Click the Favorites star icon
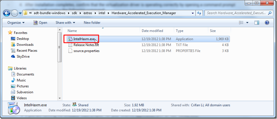 pyautogui.click(x=10, y=33)
